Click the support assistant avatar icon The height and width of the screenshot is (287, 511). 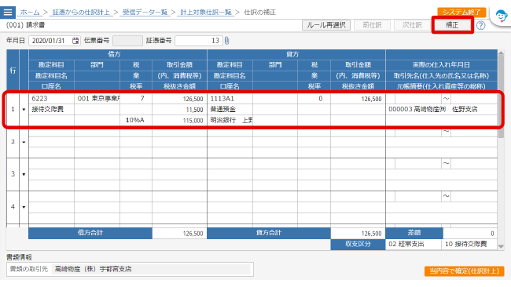point(501,16)
